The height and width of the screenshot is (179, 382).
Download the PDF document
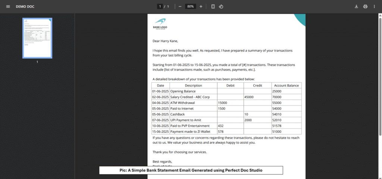tap(356, 6)
